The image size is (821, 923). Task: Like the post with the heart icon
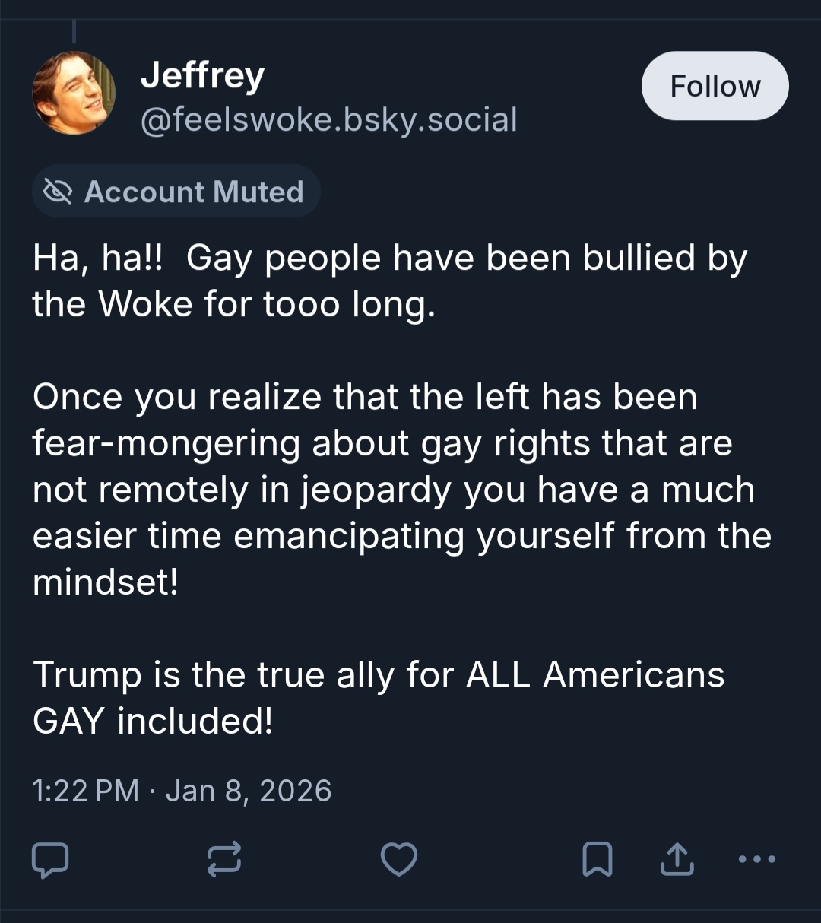click(x=399, y=859)
